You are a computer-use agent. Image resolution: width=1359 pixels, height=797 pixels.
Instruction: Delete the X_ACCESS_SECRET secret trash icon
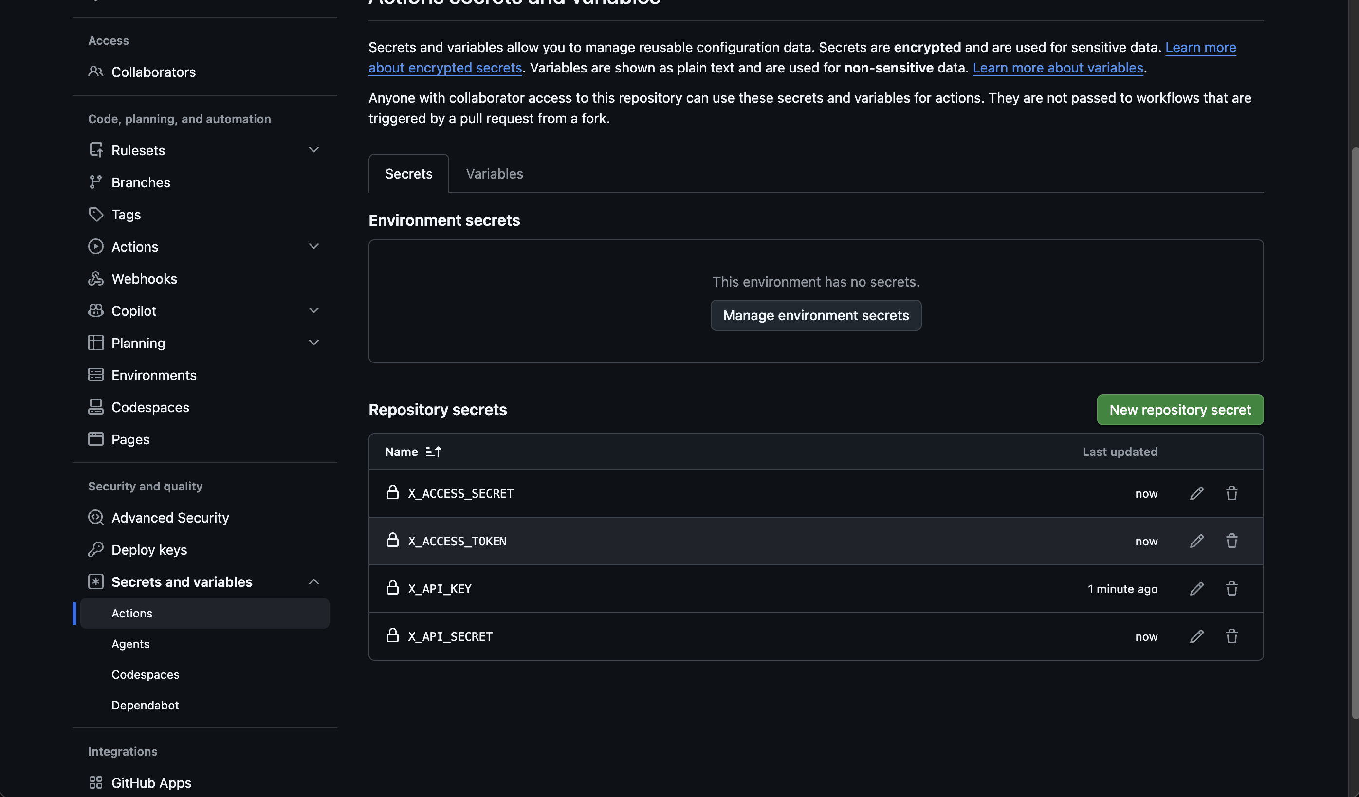1231,493
